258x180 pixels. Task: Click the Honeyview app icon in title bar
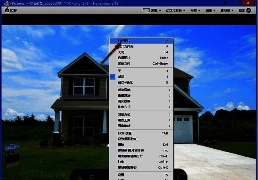(7, 3)
